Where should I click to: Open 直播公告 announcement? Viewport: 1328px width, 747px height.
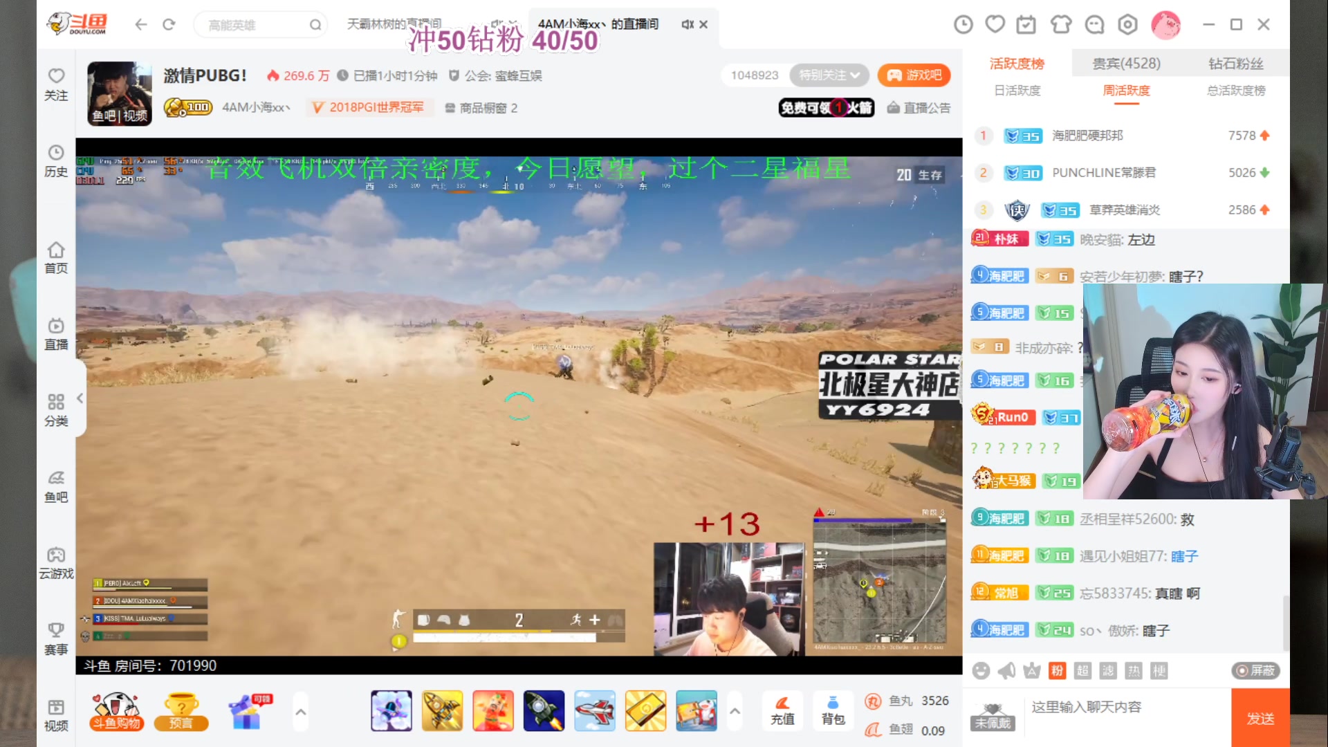pos(919,108)
